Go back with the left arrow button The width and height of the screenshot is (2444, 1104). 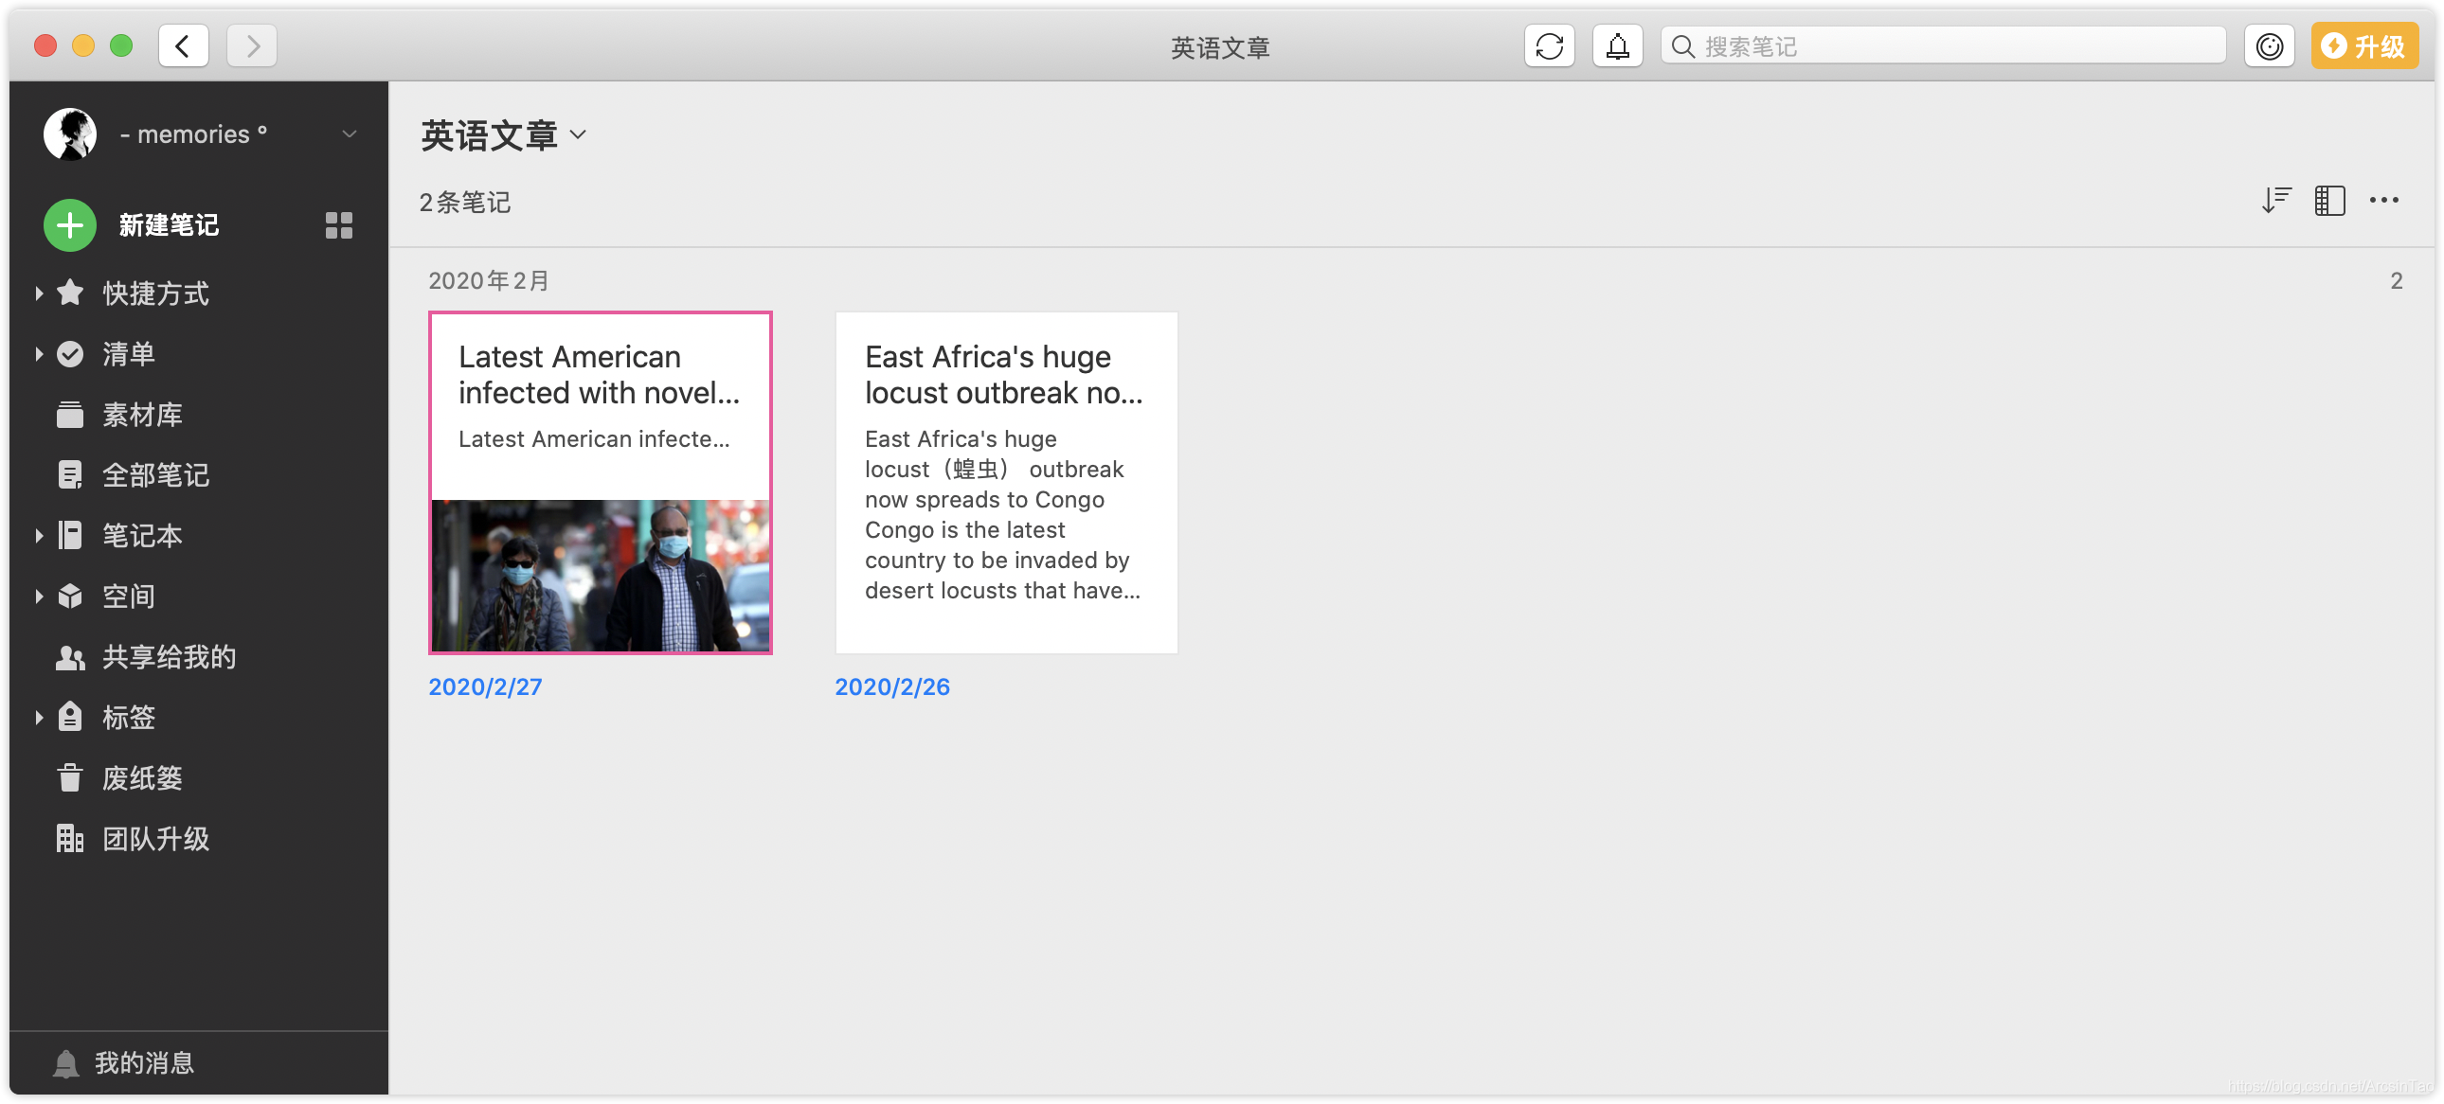[183, 45]
